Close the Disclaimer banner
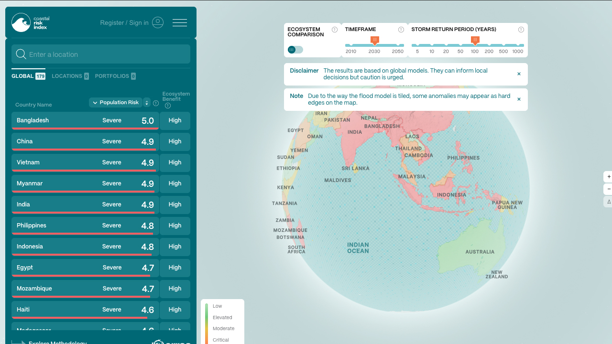Viewport: 612px width, 344px height. (x=519, y=74)
